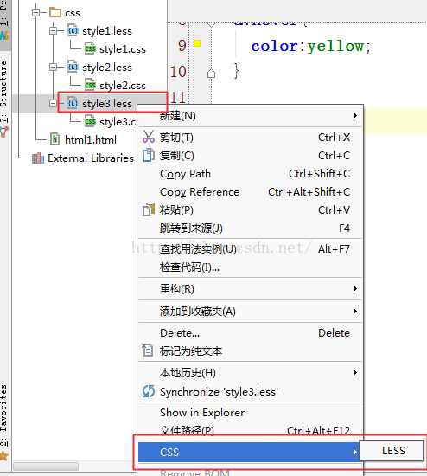Select style2.less in project tree
The image size is (427, 476).
click(107, 68)
